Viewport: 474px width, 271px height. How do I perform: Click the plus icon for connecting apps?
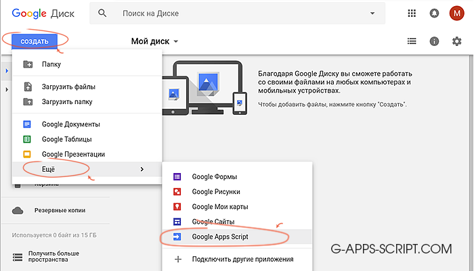click(178, 260)
